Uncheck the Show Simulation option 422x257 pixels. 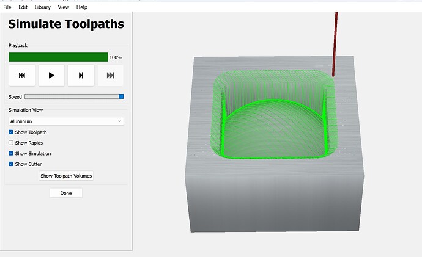point(11,154)
